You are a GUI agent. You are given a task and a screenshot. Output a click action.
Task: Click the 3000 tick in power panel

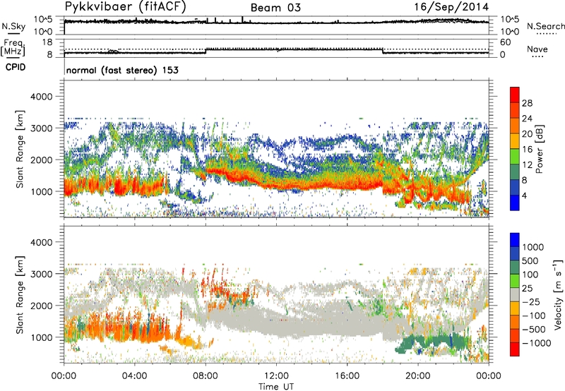[41, 128]
